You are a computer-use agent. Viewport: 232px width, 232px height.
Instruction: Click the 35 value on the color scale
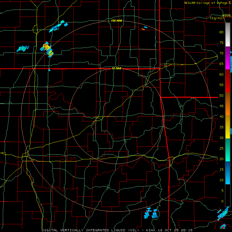[221, 127]
